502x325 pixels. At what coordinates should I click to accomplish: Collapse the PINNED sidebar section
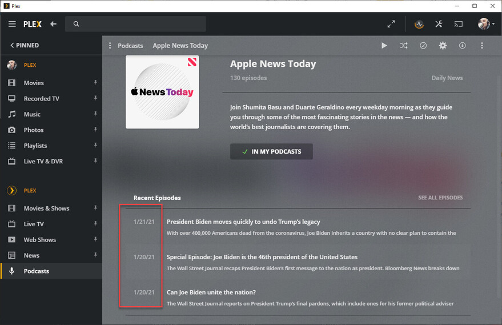[x=25, y=46]
